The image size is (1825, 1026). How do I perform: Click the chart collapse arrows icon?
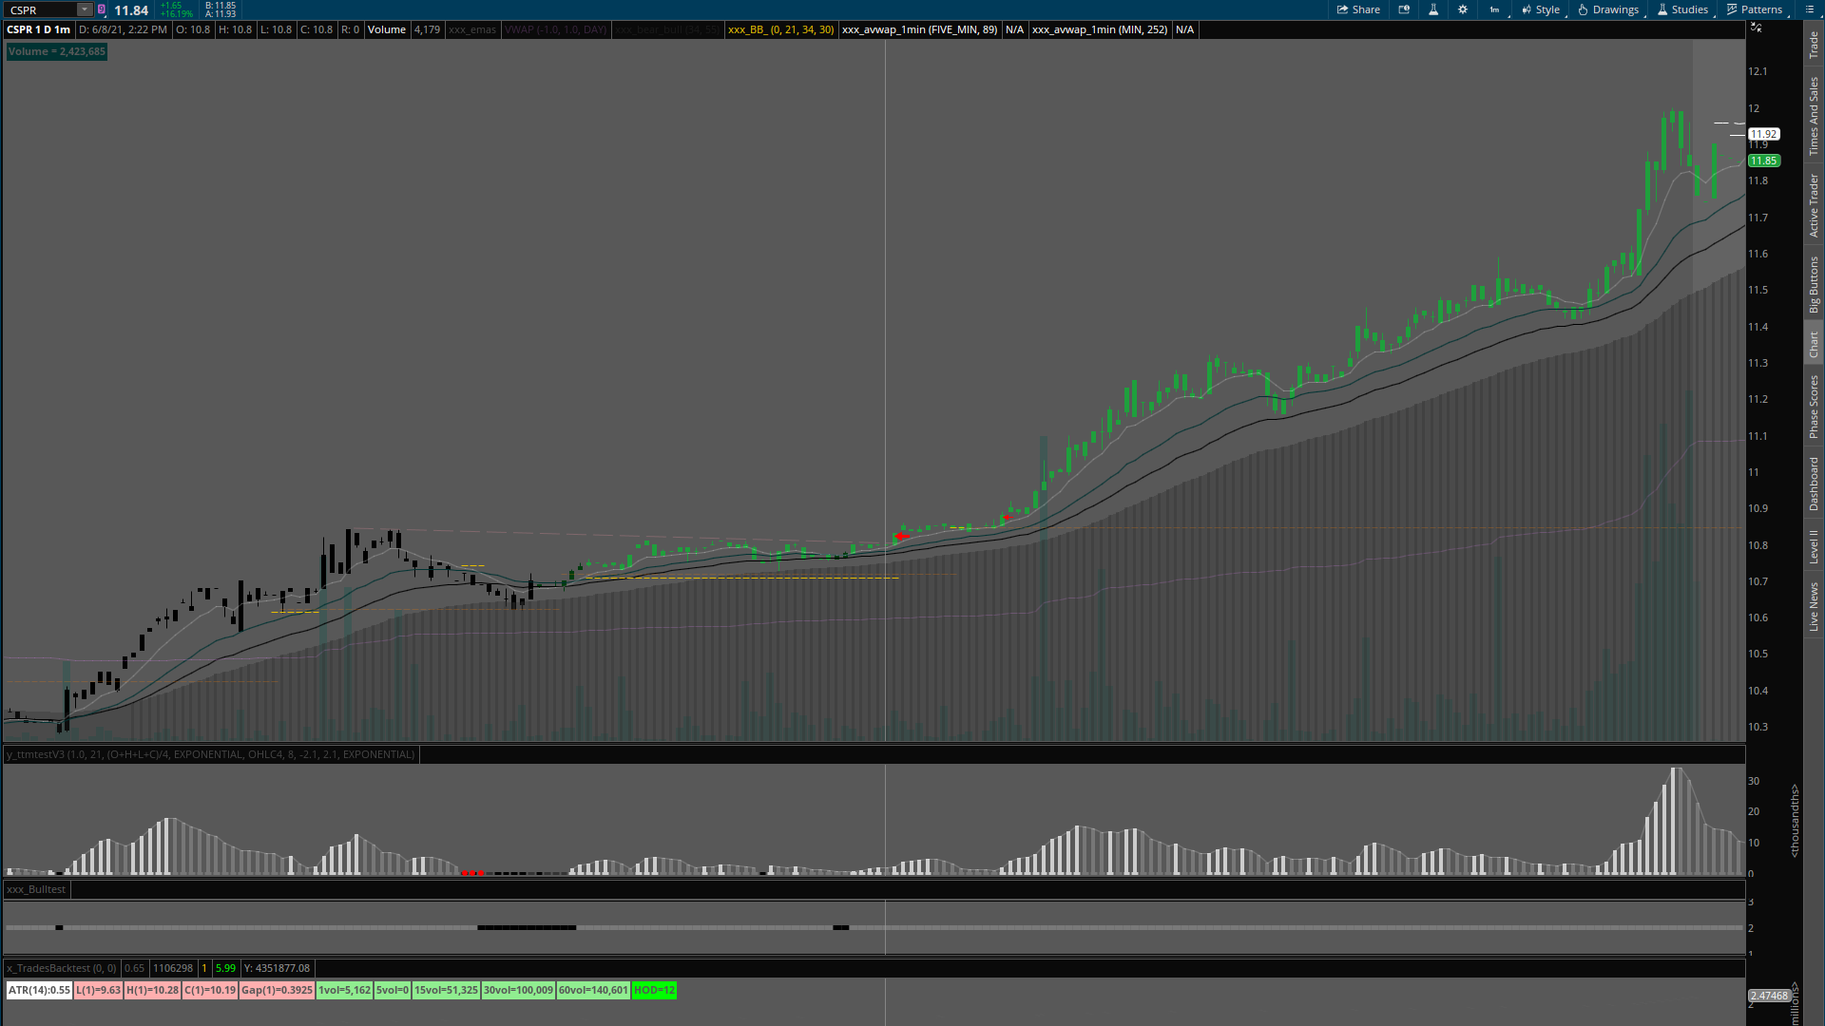[1756, 28]
